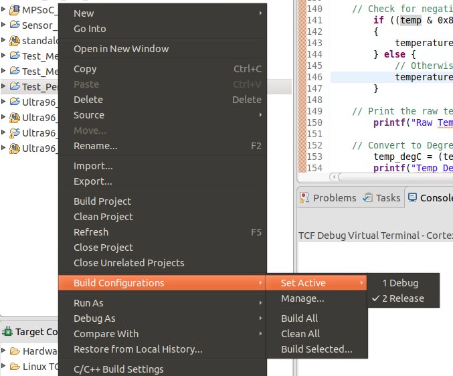Choose Delete in the context menu
The image size is (453, 376).
(163, 100)
